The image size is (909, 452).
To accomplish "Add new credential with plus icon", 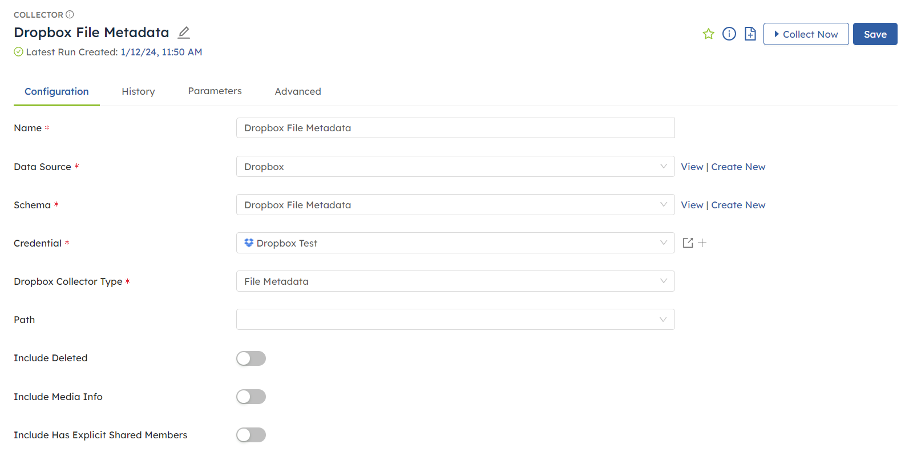I will pos(702,243).
